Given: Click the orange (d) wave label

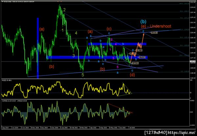Looking at the screenshot, I should click(x=132, y=75).
